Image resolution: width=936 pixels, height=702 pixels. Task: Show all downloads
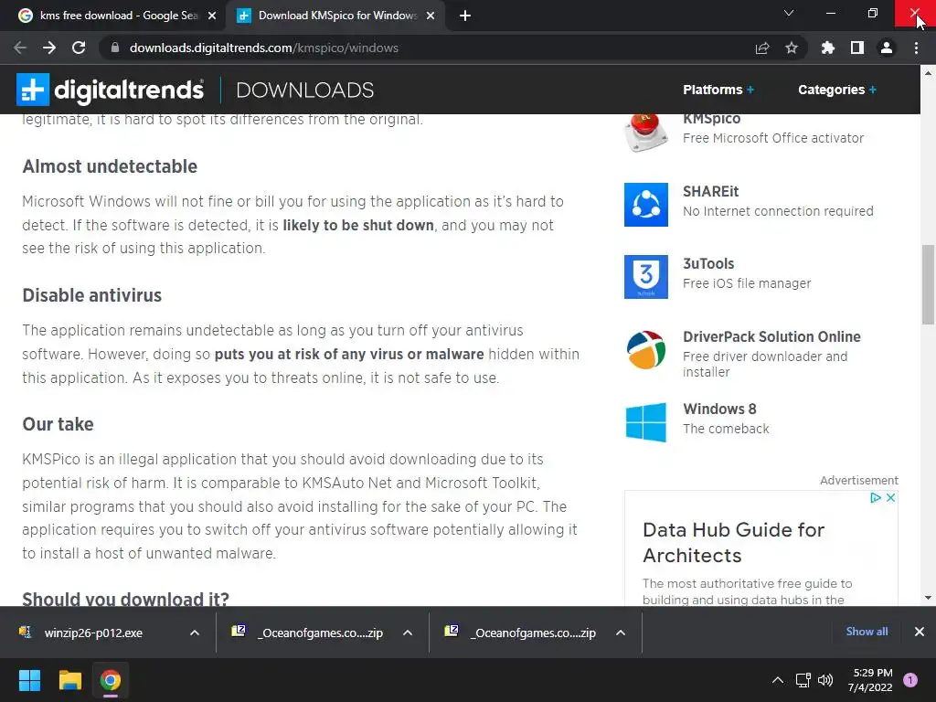[867, 632]
